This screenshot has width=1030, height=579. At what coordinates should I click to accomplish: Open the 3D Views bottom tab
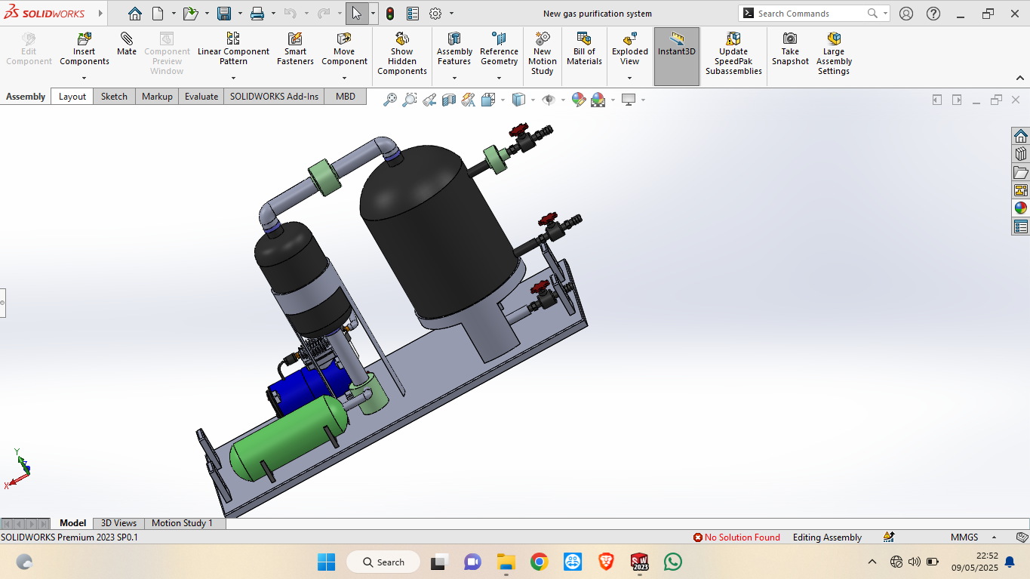point(119,523)
